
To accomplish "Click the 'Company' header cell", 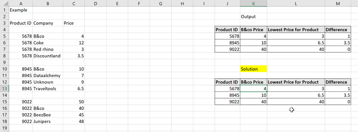I will [x=48, y=23].
